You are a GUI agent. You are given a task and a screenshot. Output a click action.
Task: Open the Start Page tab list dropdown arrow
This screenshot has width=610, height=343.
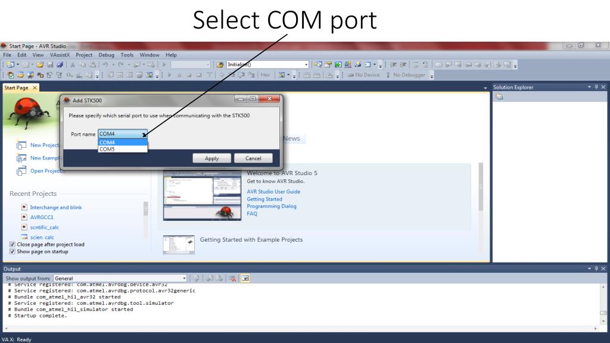click(x=485, y=88)
